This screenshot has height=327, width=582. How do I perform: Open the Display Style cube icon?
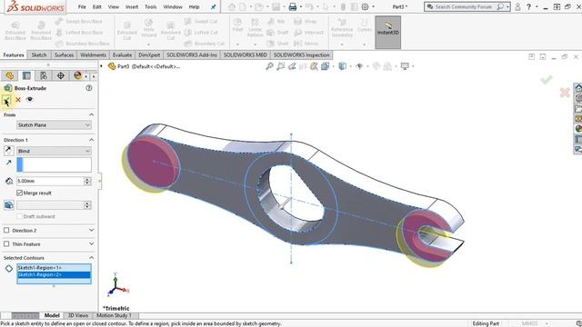342,66
